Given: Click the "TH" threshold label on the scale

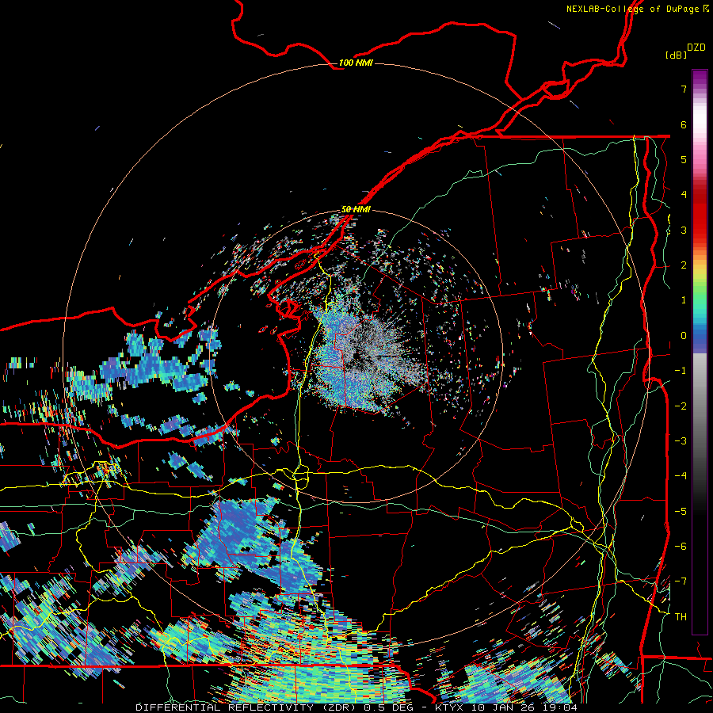Looking at the screenshot, I should coord(681,616).
